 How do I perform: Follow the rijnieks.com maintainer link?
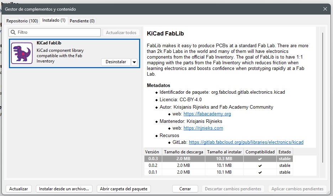pos(203,128)
